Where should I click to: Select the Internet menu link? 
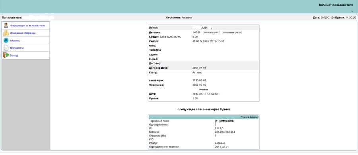pos(15,41)
